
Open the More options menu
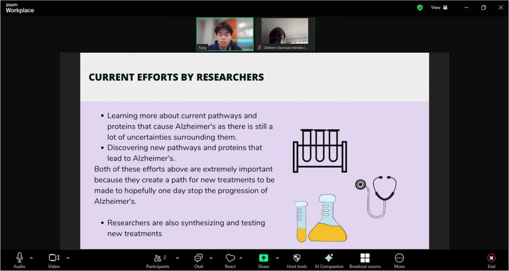tap(399, 261)
